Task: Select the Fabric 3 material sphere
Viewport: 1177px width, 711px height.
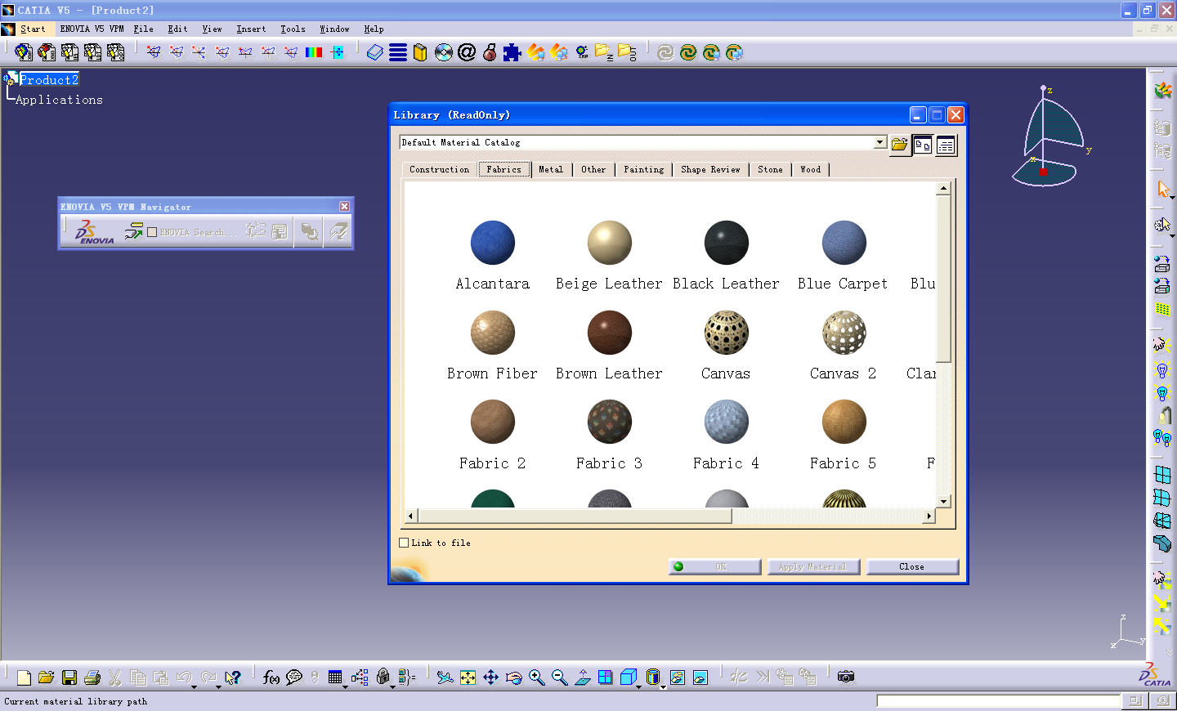Action: coord(610,422)
